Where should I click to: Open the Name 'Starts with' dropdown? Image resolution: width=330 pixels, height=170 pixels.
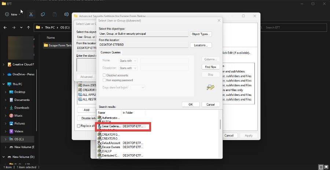(128, 61)
